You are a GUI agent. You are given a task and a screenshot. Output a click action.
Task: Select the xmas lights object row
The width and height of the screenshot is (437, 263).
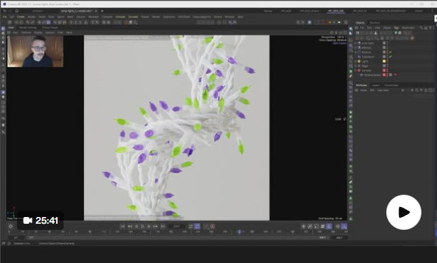click(x=367, y=43)
